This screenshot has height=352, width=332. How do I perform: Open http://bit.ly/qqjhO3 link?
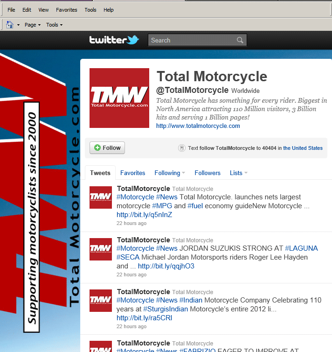pos(166,266)
